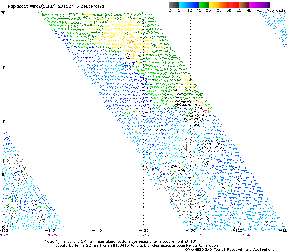
Task: Click legend scale label "15" under the color bar
Action: point(199,10)
